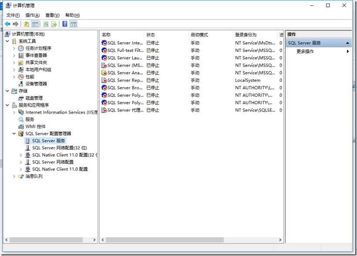Click NT Service\SQLSE... login cell
This screenshot has width=357, height=256.
[x=255, y=110]
